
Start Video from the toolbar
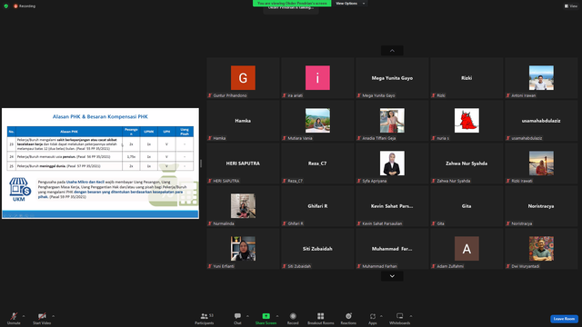(42, 318)
